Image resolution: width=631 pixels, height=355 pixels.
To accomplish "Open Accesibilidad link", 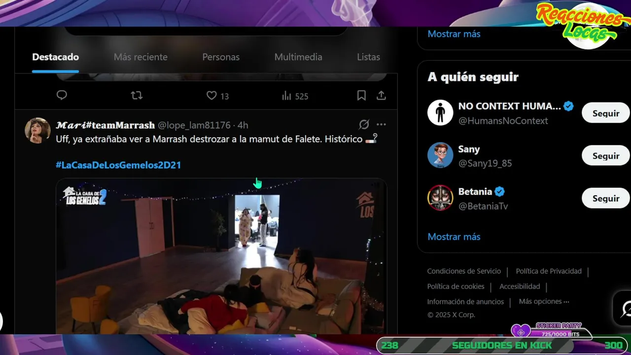I will pyautogui.click(x=520, y=286).
